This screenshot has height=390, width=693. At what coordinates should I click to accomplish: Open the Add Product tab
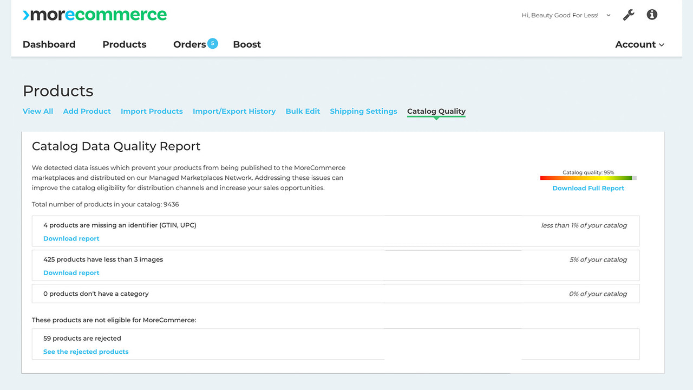87,111
